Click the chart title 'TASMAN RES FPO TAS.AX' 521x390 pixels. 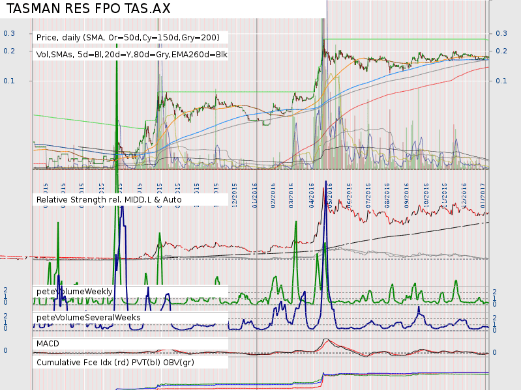click(89, 8)
